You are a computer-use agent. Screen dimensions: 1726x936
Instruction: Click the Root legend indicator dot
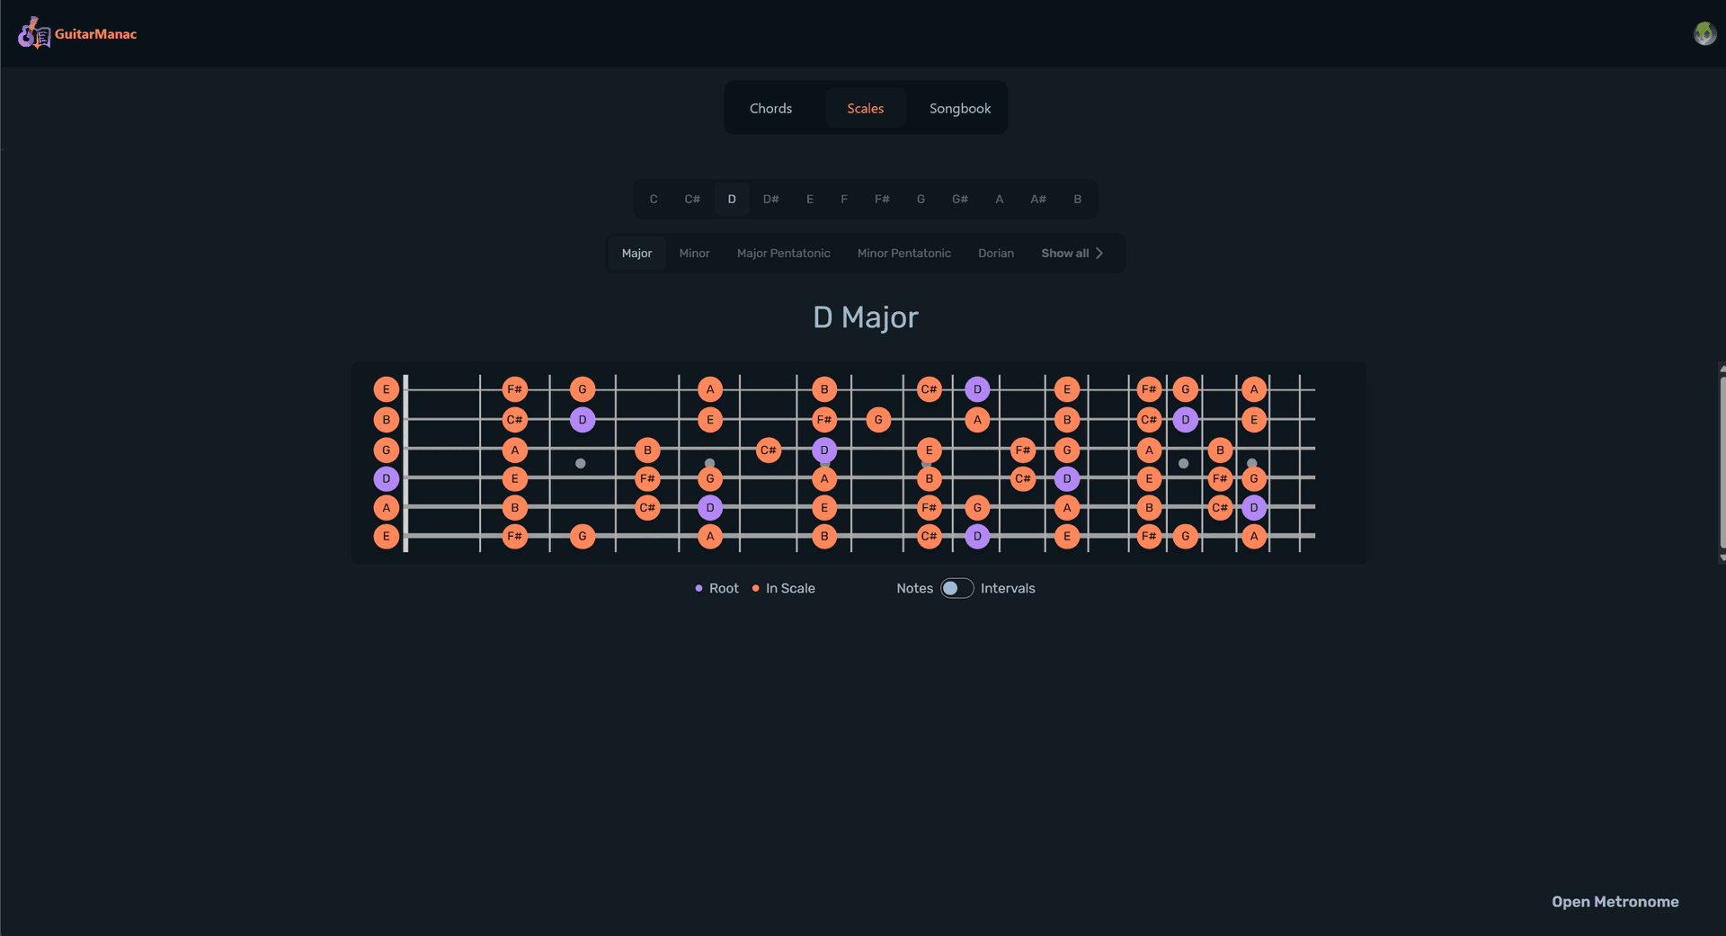point(699,588)
